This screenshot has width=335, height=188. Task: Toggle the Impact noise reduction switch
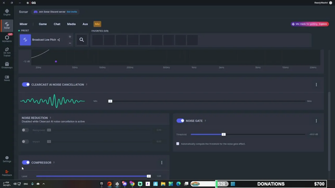click(25, 142)
